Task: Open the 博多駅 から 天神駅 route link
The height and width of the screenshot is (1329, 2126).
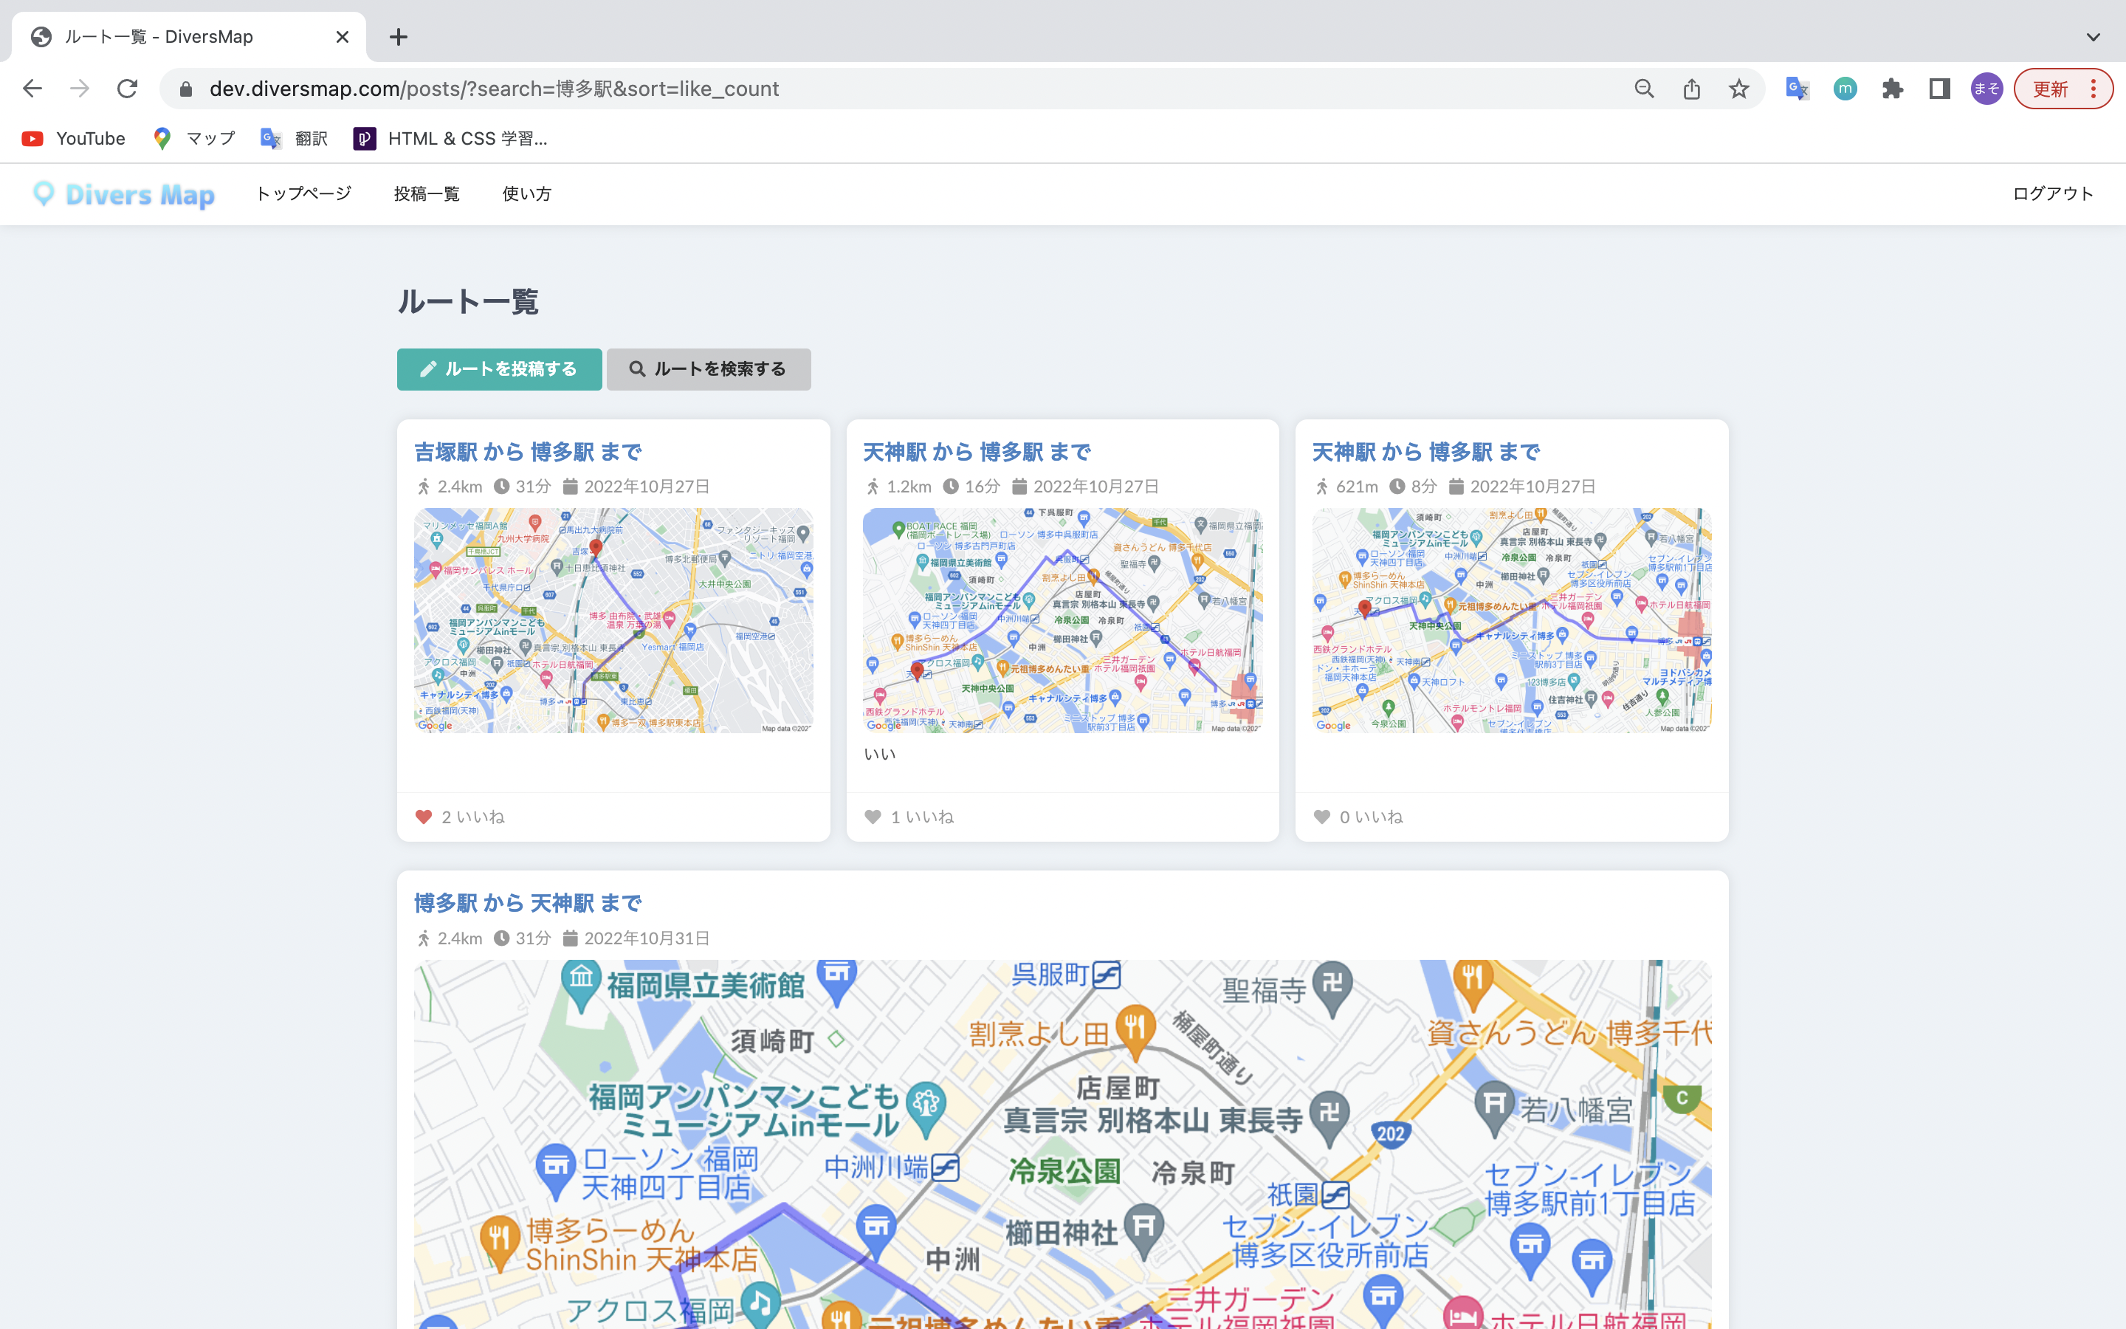Action: pyautogui.click(x=527, y=902)
